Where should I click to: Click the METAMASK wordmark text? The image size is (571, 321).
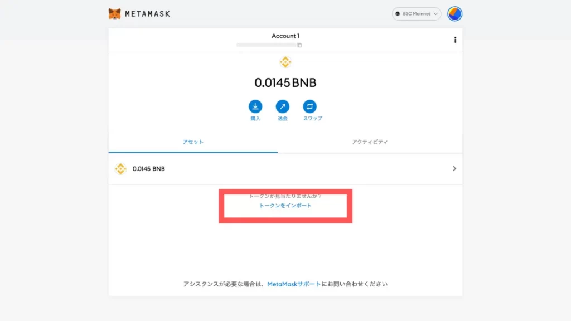tap(147, 14)
